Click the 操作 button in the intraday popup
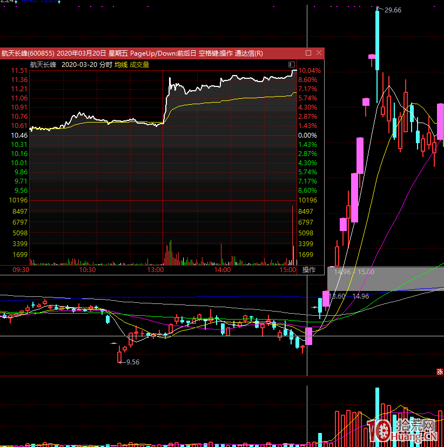444x447 pixels. point(308,270)
